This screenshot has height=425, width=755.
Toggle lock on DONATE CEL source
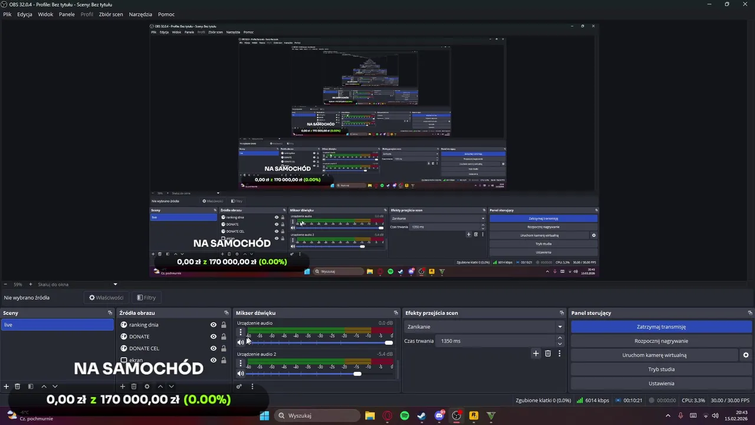(224, 348)
